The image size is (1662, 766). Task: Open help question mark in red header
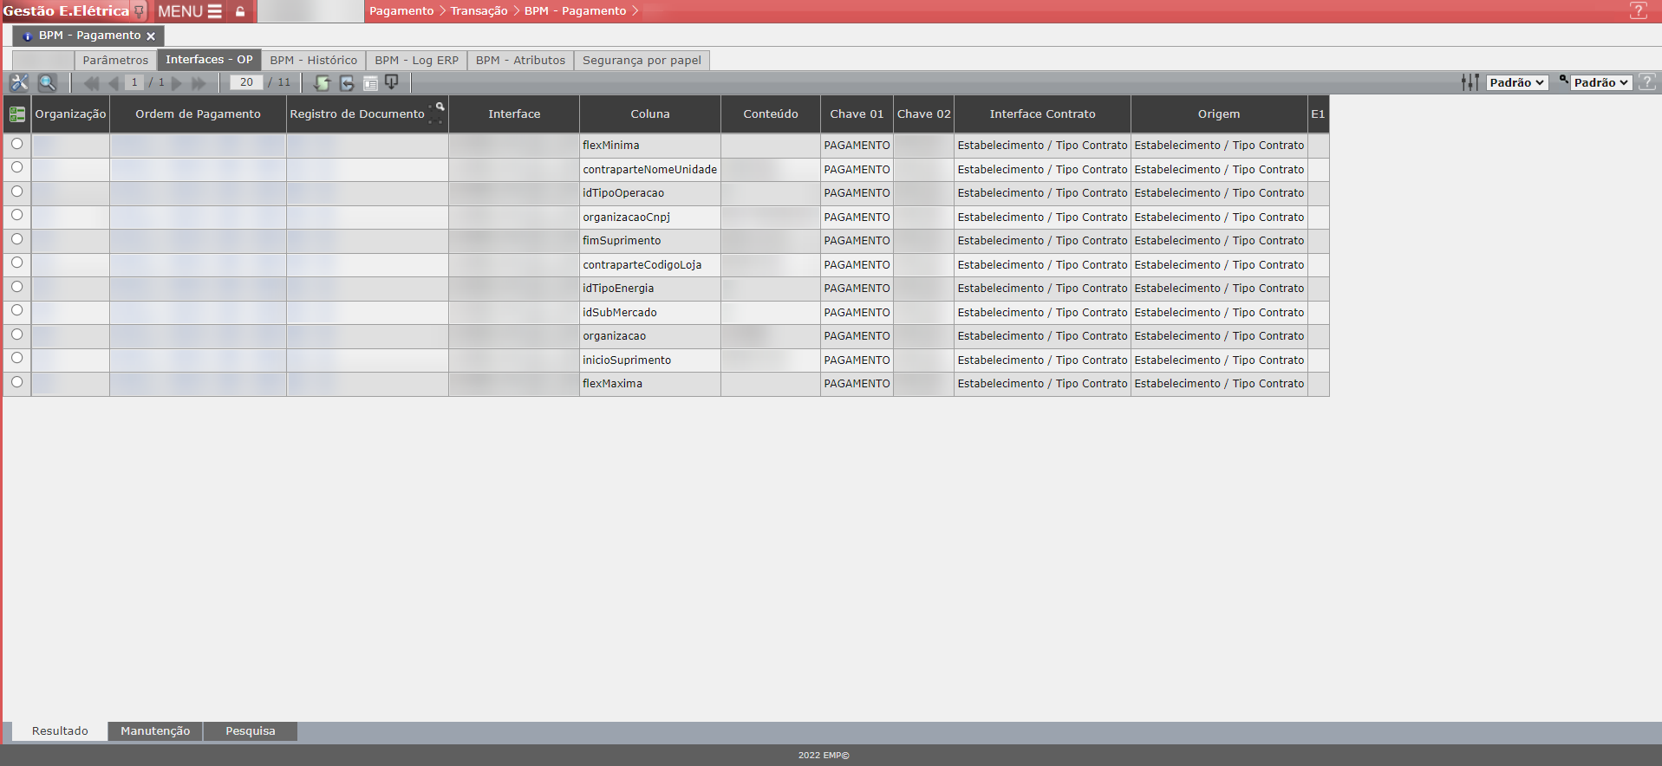[x=1638, y=11]
